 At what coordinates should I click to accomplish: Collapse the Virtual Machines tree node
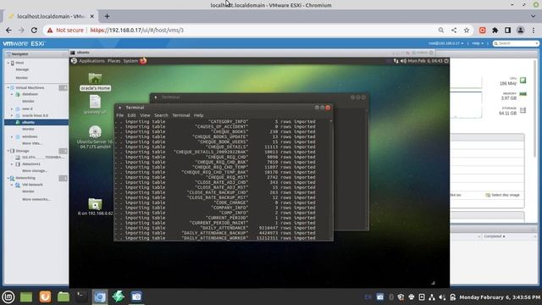[x=8, y=88]
